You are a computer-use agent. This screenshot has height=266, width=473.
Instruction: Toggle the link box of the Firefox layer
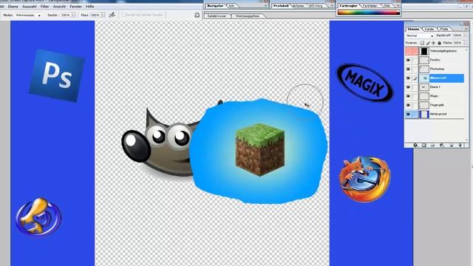click(415, 60)
